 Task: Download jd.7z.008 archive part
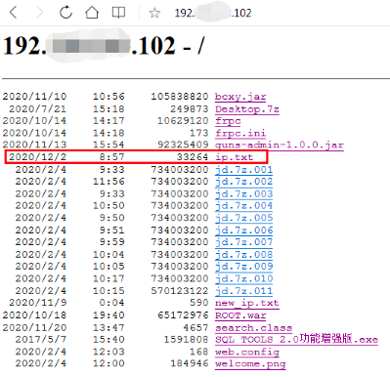tap(243, 254)
